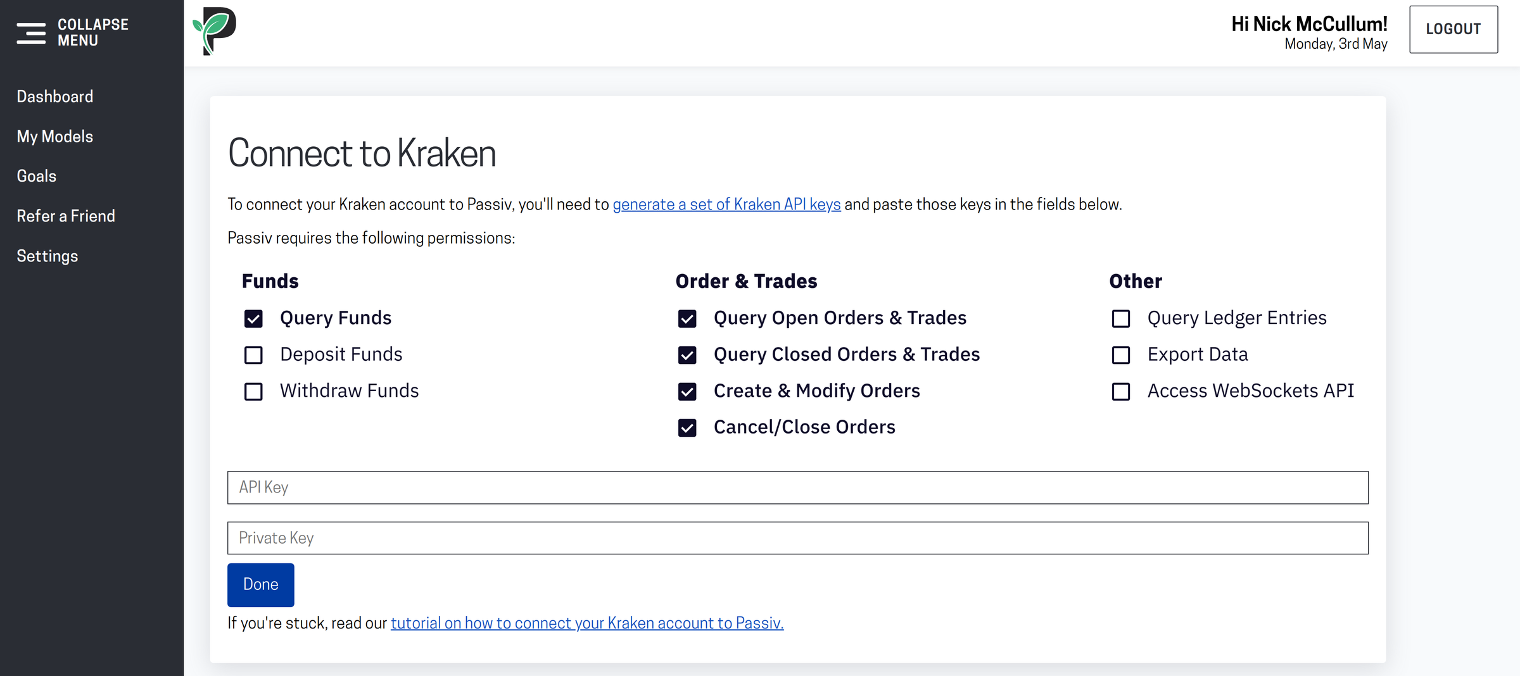Screen dimensions: 1520x676
Task: Open the Kraken API keys generation link
Action: tap(726, 204)
